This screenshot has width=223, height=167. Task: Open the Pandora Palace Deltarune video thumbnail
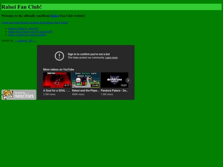(114, 80)
